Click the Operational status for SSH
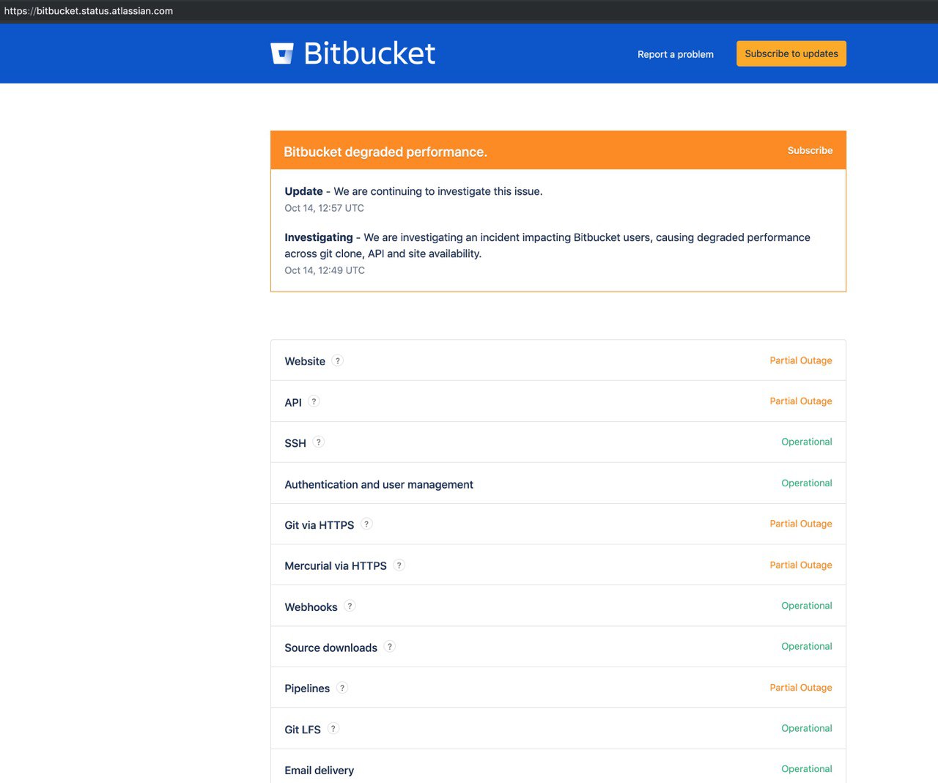Viewport: 938px width, 783px height. click(807, 442)
